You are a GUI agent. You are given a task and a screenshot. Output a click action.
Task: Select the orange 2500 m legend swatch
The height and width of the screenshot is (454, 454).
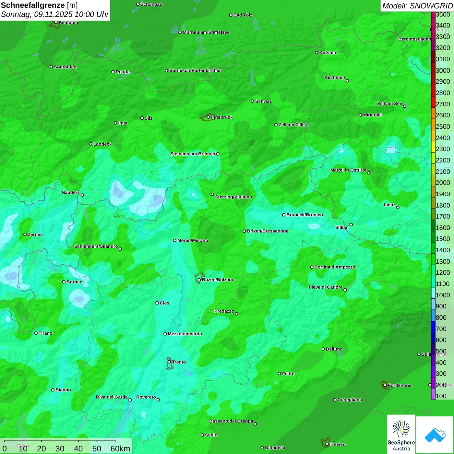[x=433, y=125]
